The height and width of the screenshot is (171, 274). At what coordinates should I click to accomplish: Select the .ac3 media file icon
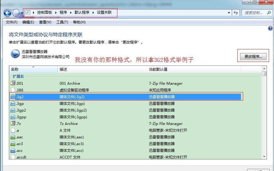(x=13, y=144)
